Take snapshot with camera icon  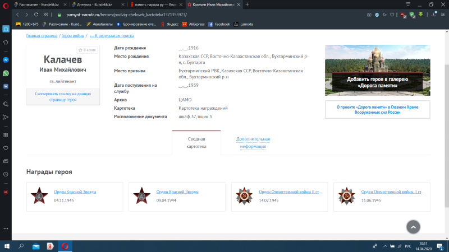click(x=369, y=15)
